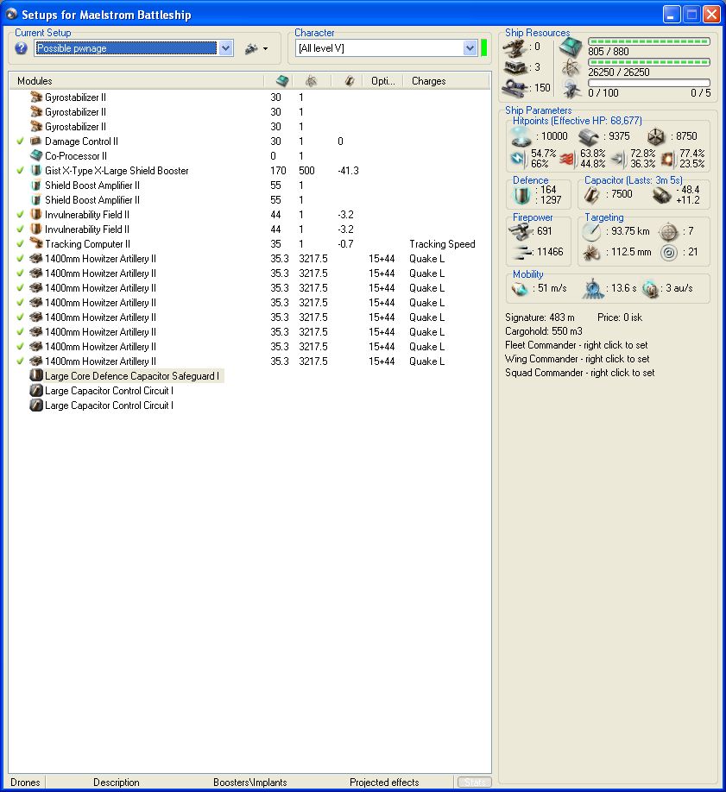Click the CPU usage bar for 805 / 880
The height and width of the screenshot is (792, 726).
[x=649, y=41]
